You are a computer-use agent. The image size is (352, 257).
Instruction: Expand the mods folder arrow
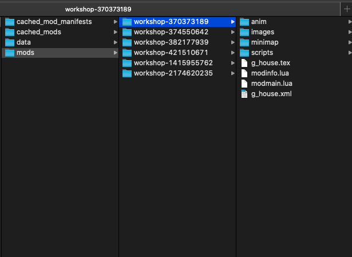pos(116,53)
